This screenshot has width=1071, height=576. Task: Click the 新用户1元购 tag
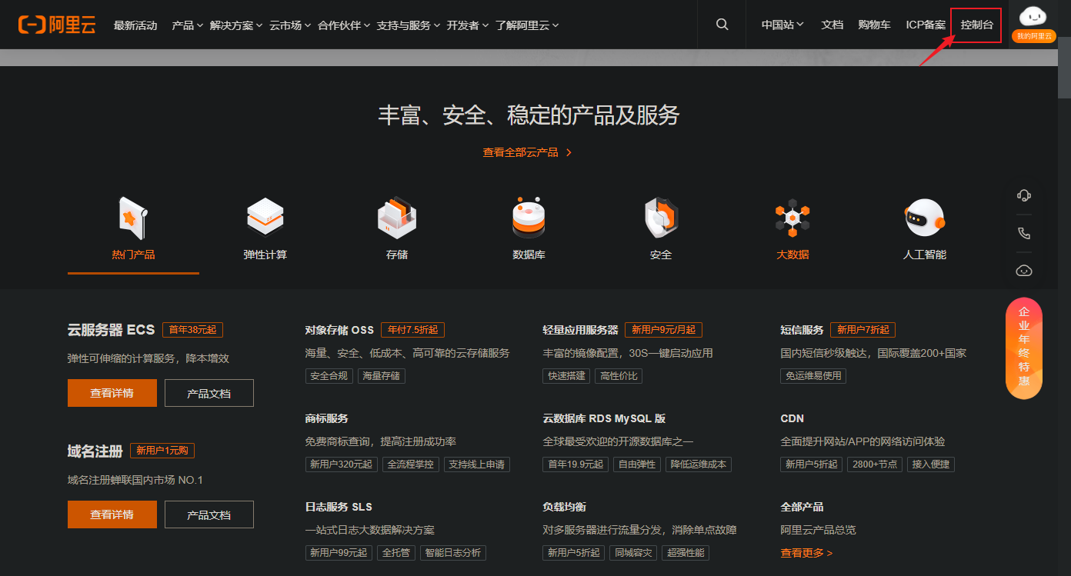[162, 451]
